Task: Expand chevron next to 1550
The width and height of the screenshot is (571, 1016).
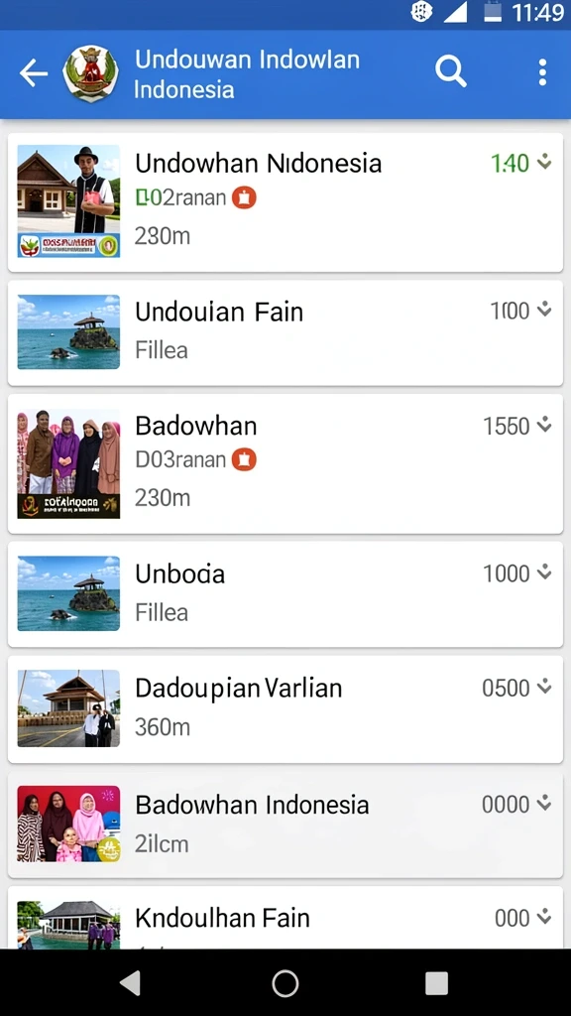Action: [x=544, y=425]
